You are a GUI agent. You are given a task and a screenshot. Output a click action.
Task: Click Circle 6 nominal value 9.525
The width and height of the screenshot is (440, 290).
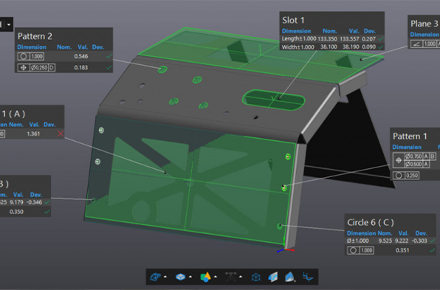[385, 241]
